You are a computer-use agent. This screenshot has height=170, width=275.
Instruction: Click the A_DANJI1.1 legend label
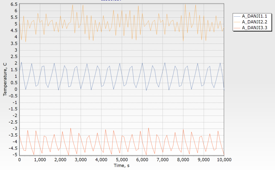coord(254,16)
